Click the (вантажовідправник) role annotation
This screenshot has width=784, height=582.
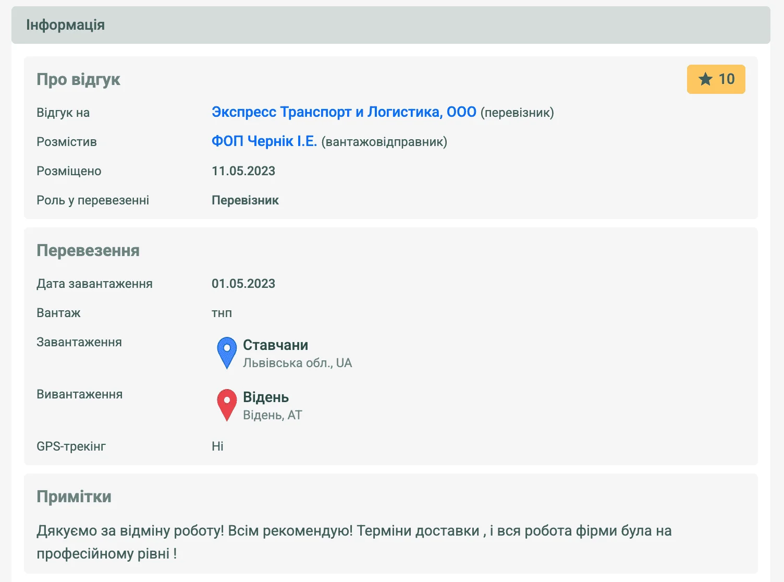coord(384,142)
